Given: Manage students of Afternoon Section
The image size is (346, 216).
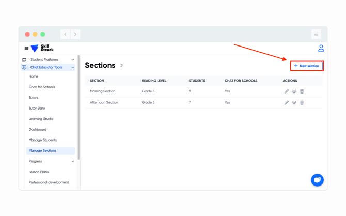Looking at the screenshot, I should click(294, 103).
